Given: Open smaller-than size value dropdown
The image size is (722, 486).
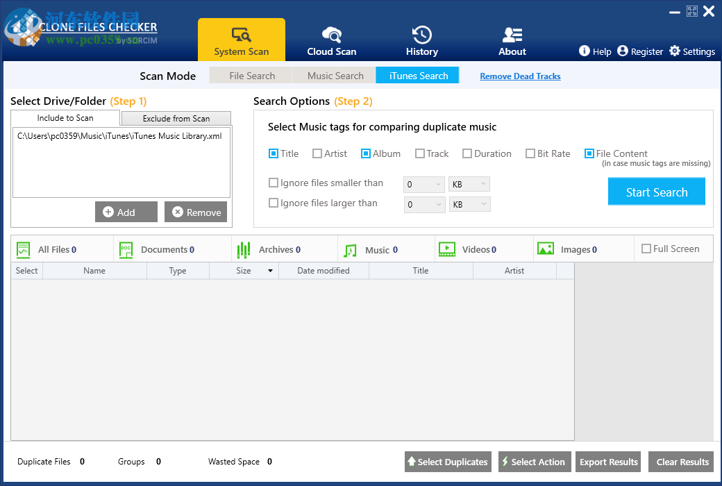Looking at the screenshot, I should (423, 185).
